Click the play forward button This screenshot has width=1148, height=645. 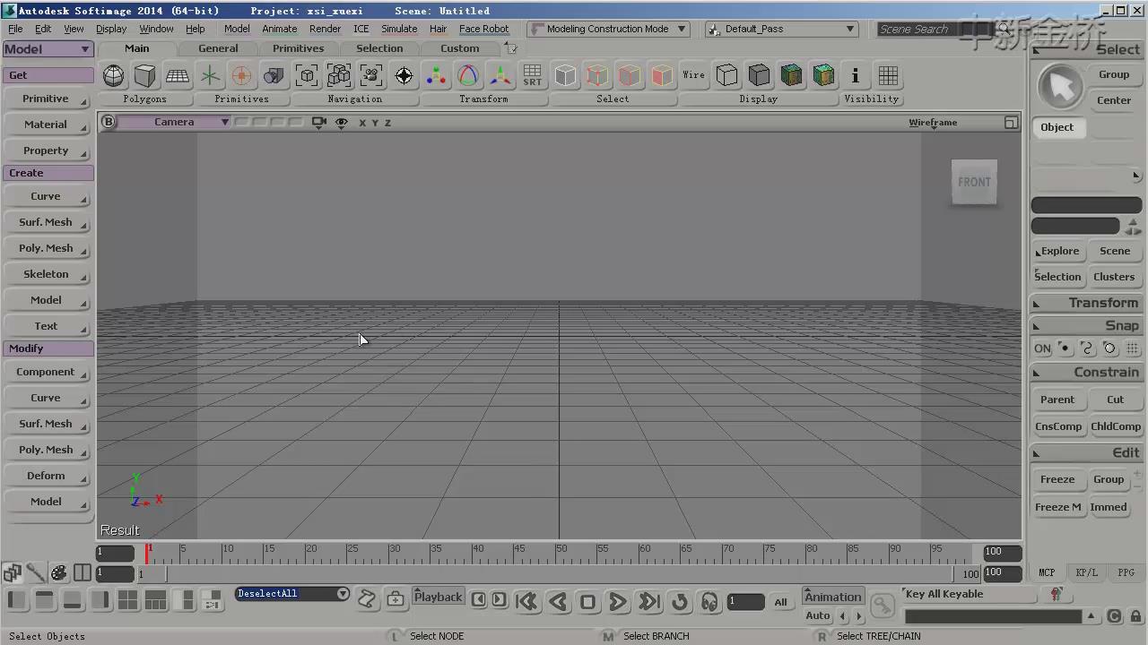(x=617, y=602)
